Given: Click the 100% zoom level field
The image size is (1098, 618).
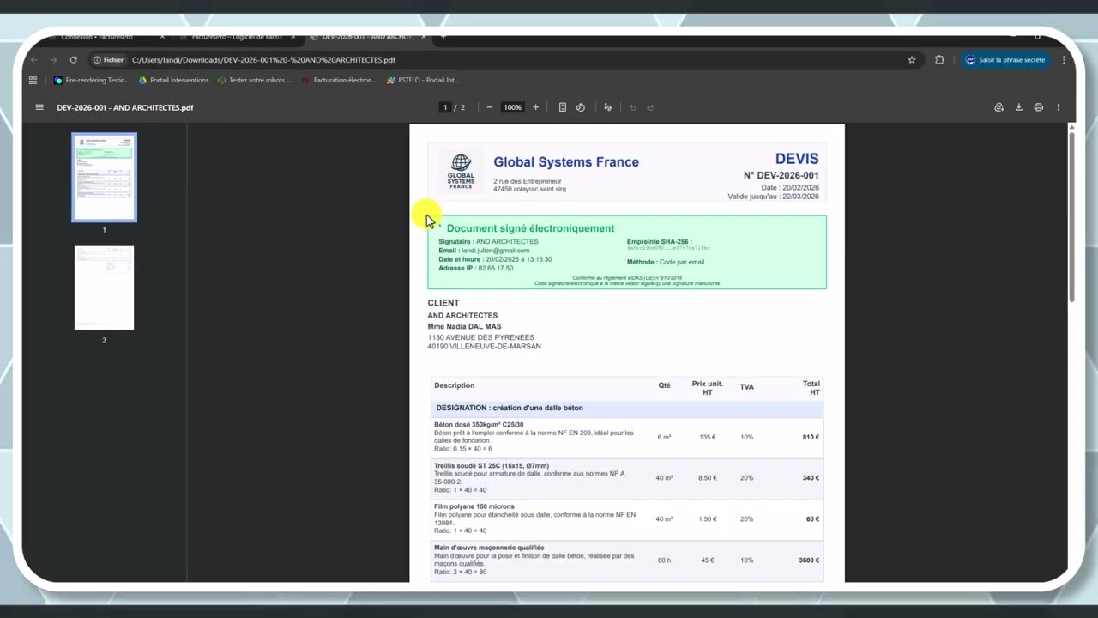Looking at the screenshot, I should [512, 107].
